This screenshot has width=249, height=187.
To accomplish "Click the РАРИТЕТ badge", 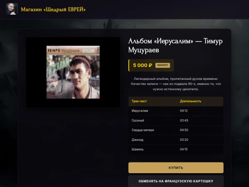I will [163, 65].
